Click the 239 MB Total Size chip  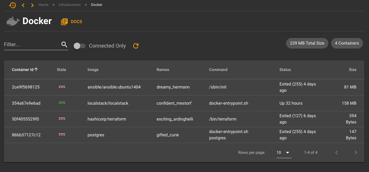(x=307, y=43)
